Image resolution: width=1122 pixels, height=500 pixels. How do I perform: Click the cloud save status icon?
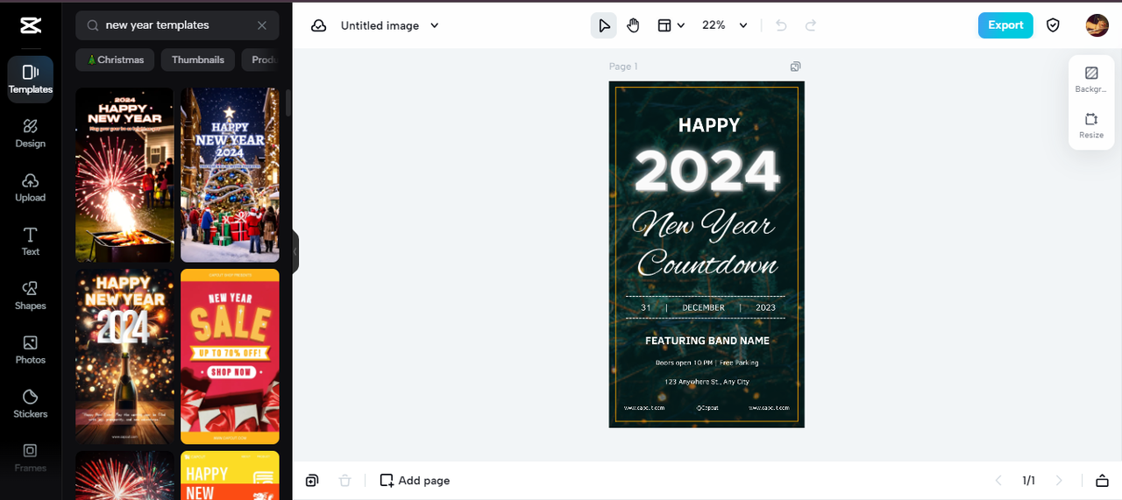[x=319, y=25]
